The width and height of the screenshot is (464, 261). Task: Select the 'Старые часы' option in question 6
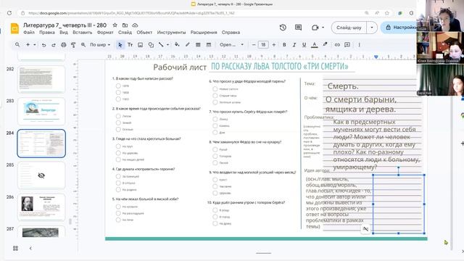click(x=215, y=96)
